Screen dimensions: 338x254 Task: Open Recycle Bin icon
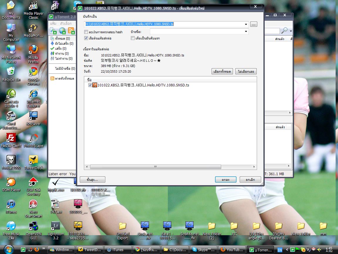coord(11,74)
